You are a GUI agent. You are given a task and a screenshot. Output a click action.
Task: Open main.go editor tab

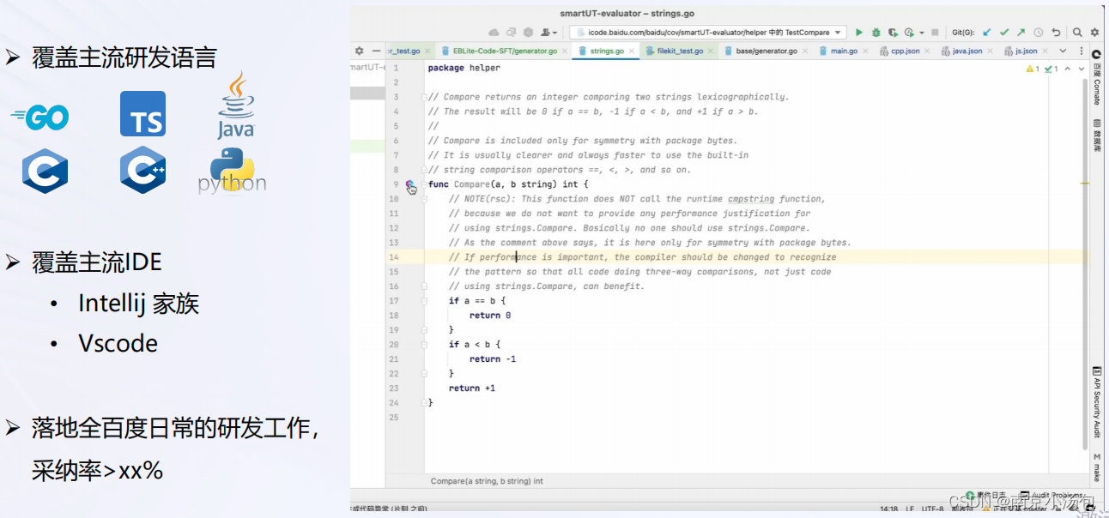(844, 51)
